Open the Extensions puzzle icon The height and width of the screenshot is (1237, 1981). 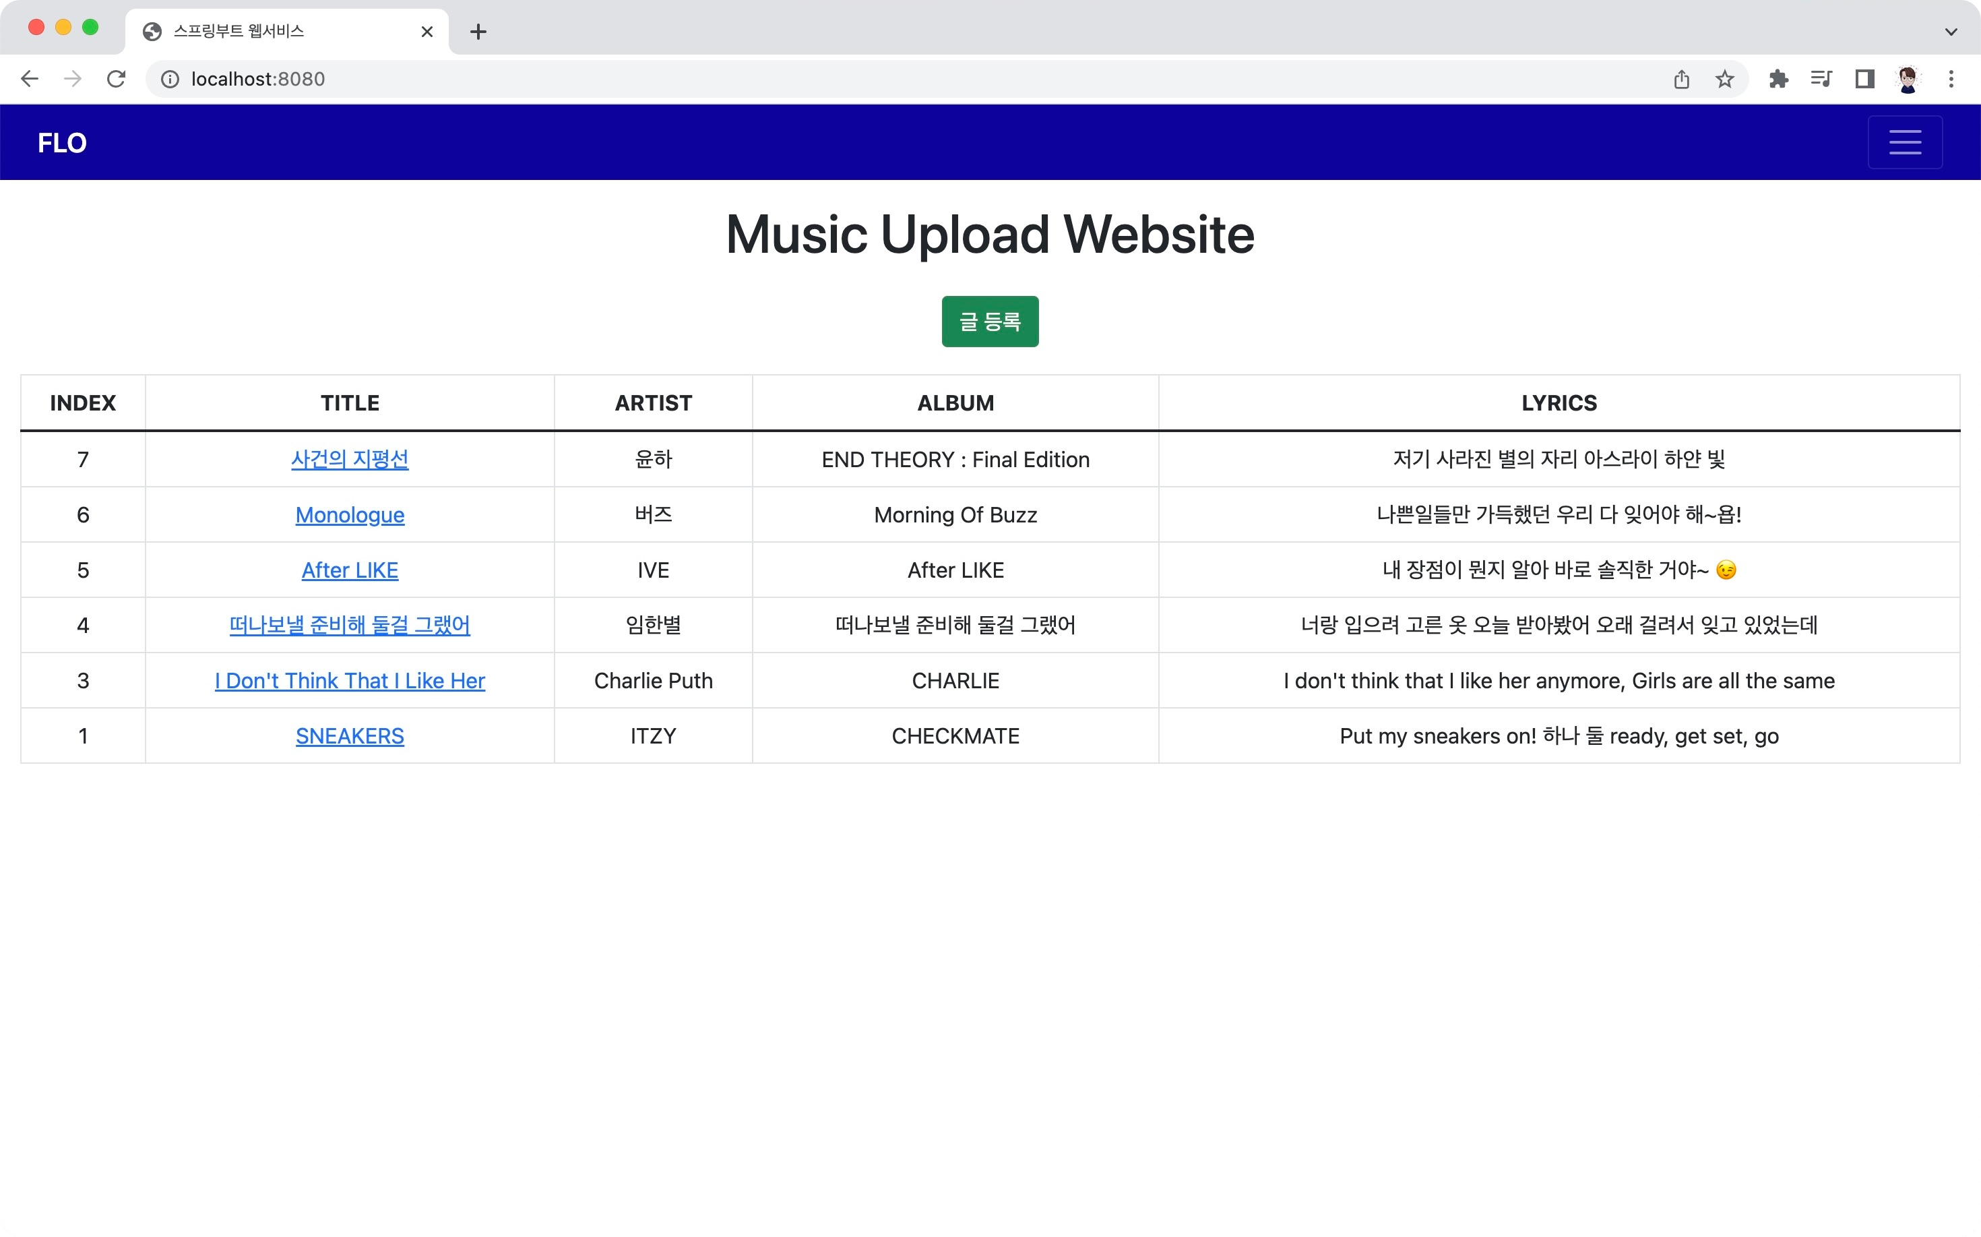(1778, 79)
